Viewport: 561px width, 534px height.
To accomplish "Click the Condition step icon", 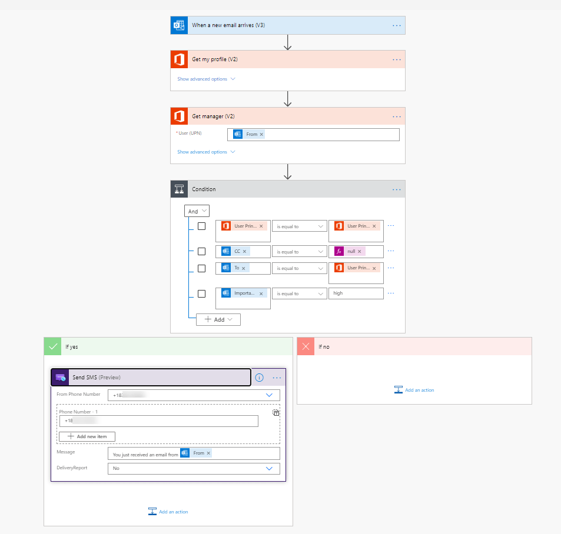I will point(179,189).
